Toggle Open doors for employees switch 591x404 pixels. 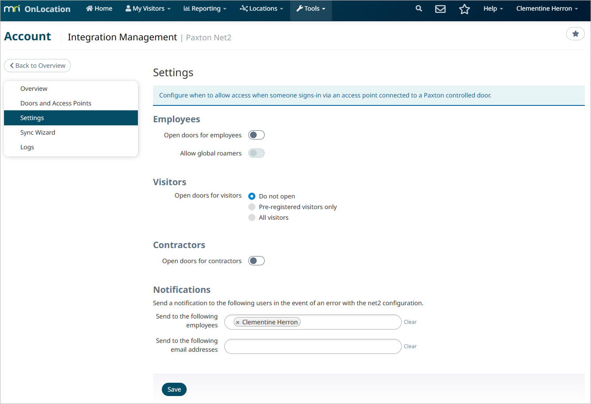point(256,135)
